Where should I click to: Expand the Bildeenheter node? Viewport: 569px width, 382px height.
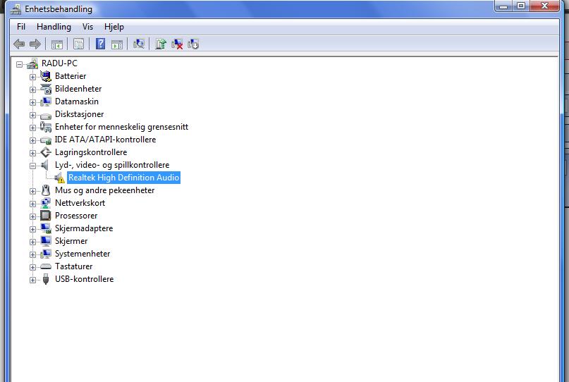32,90
